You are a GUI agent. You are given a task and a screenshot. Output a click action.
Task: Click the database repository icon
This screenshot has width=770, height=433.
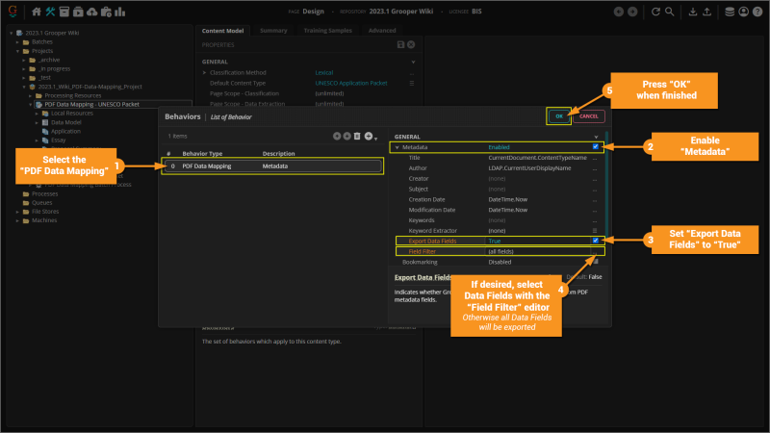click(x=730, y=12)
